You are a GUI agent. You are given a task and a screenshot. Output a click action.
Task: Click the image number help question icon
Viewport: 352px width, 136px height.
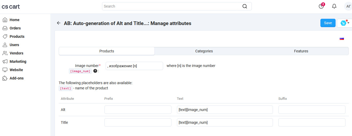(x=95, y=71)
